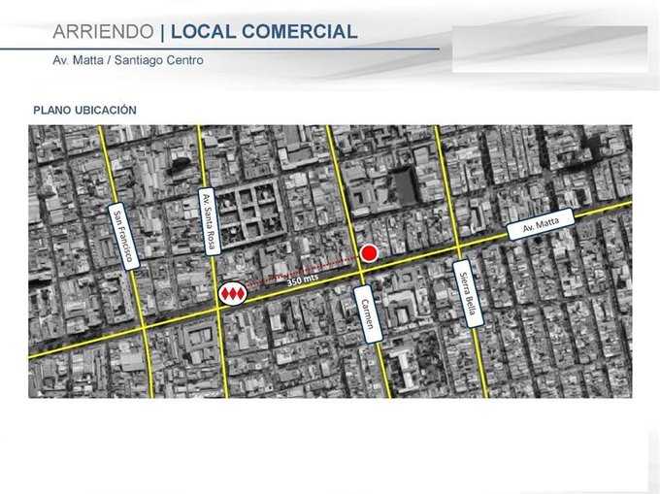Click the blue underline beneath the title
660x494 pixels.
point(219,49)
